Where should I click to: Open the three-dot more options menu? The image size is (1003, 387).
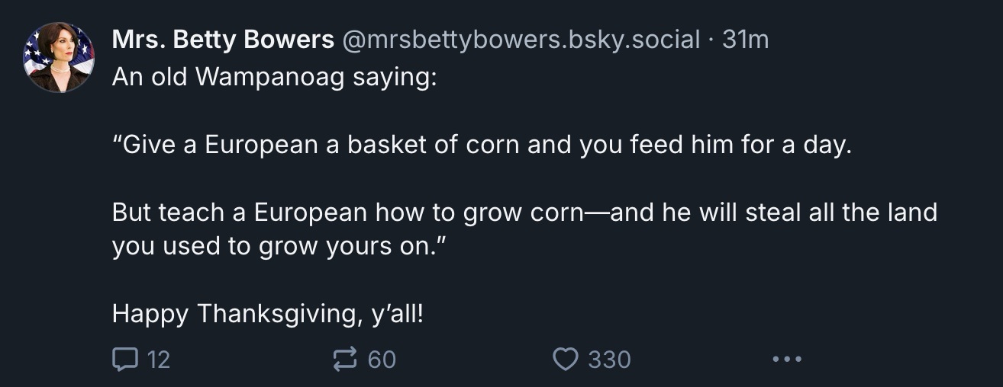(x=786, y=358)
